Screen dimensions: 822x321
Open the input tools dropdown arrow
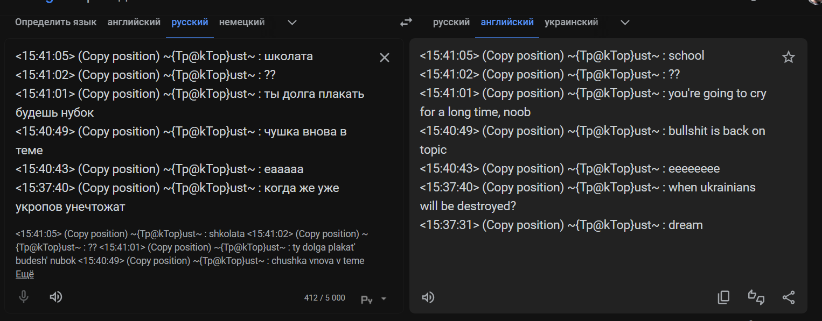coord(384,299)
